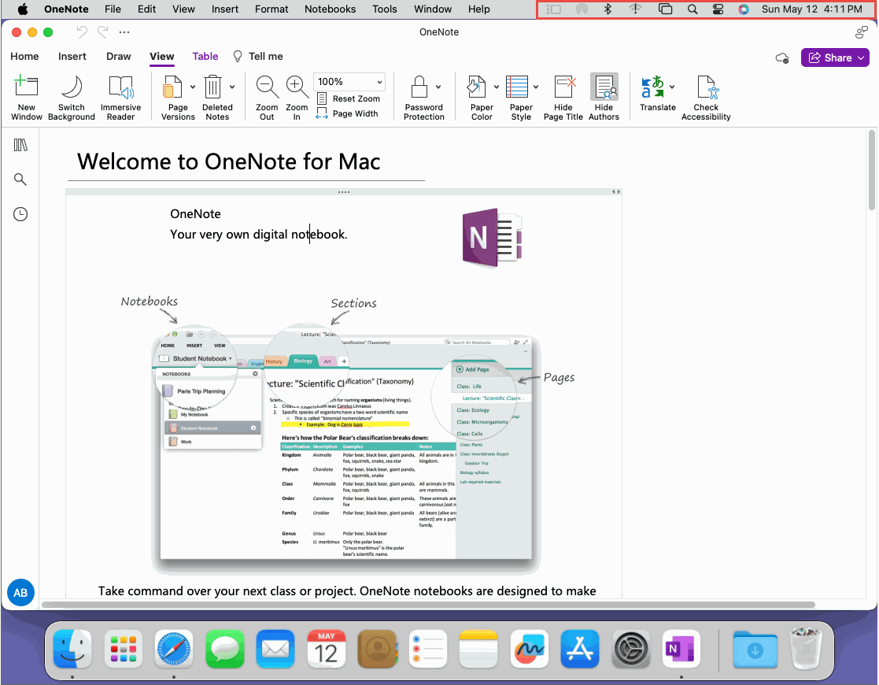Switch Background to dark mode
Viewport: 879px width, 685px height.
[71, 98]
